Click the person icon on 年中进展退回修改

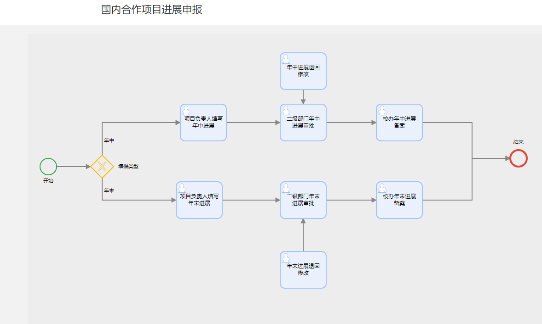click(x=286, y=59)
